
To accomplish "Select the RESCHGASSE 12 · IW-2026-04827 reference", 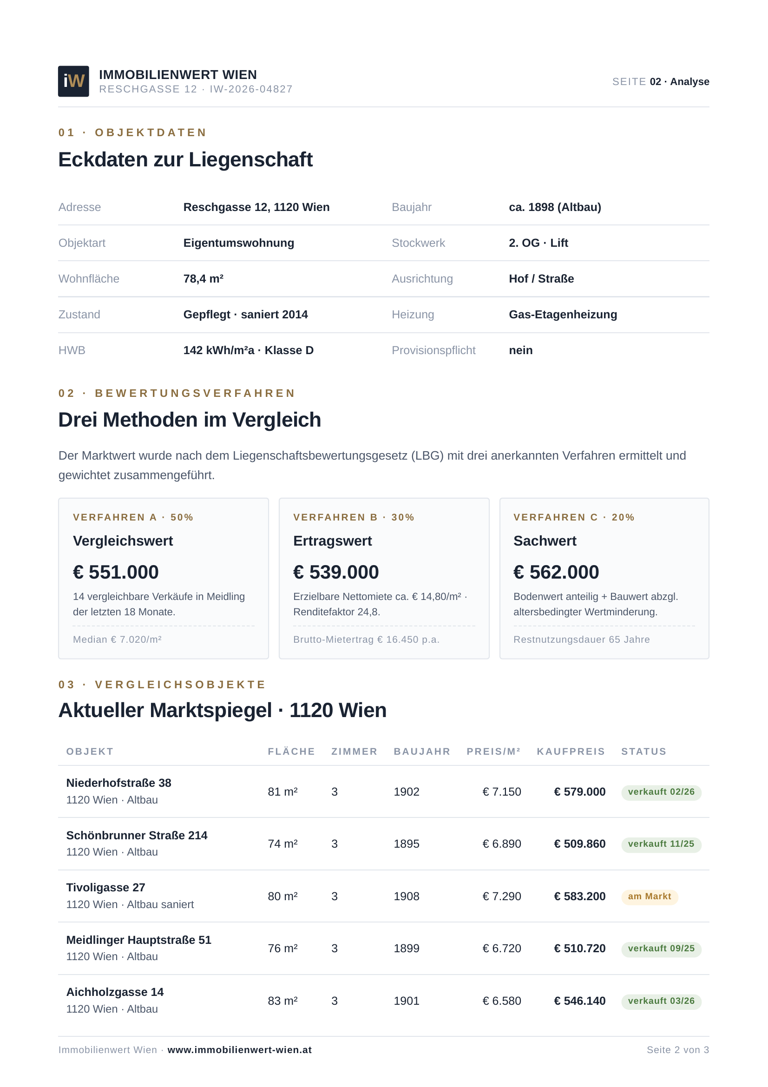I will tap(196, 89).
